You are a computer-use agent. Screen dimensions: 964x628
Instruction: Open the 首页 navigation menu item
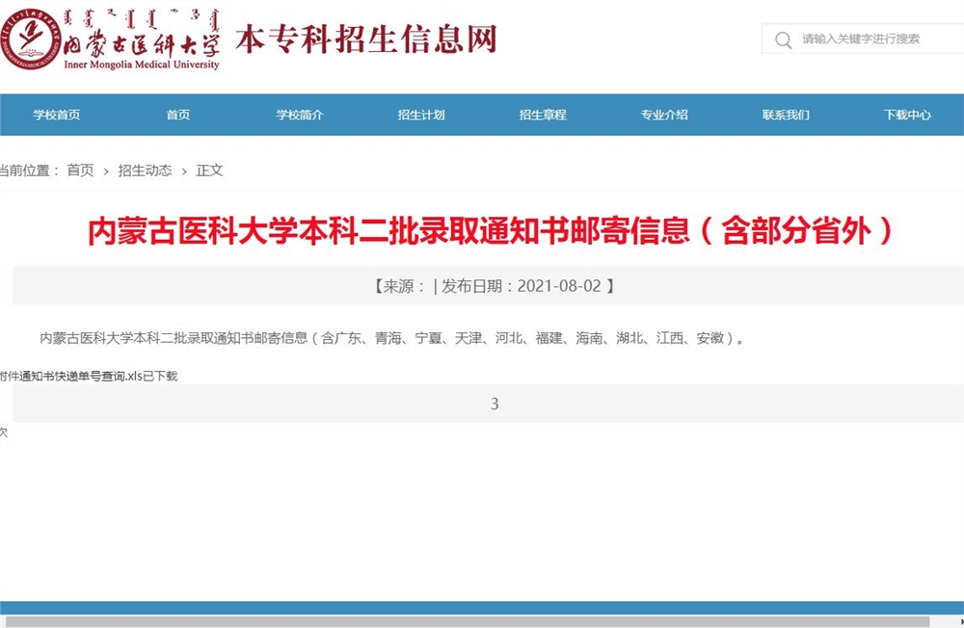178,115
